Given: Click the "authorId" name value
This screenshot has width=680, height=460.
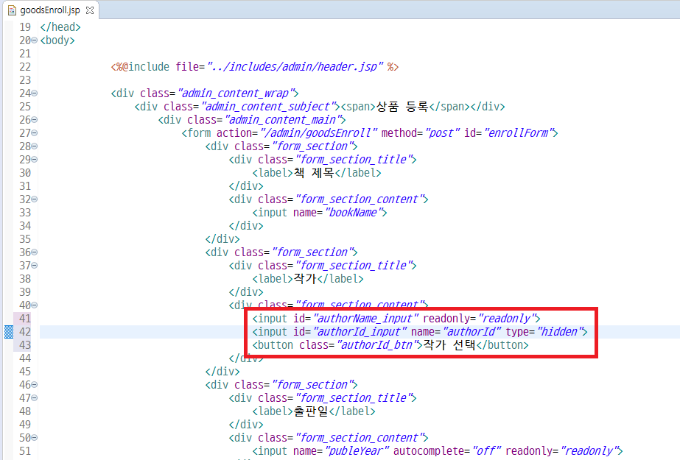Looking at the screenshot, I should 472,332.
